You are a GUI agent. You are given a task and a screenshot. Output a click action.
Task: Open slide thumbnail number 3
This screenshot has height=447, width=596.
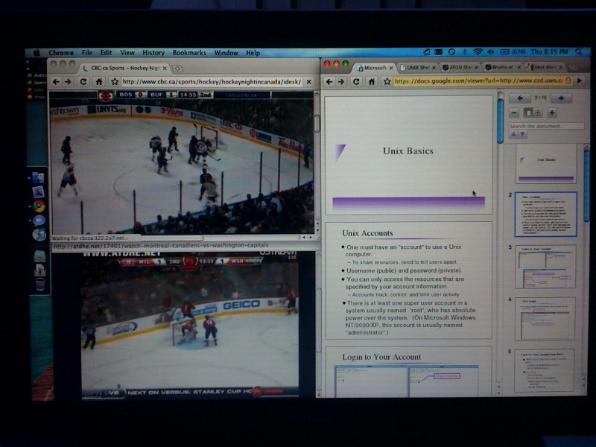point(545,267)
